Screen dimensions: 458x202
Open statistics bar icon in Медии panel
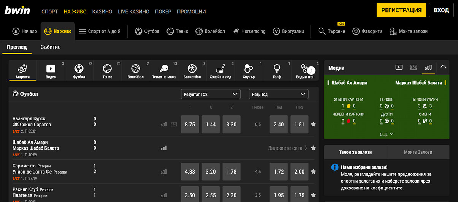[428, 68]
